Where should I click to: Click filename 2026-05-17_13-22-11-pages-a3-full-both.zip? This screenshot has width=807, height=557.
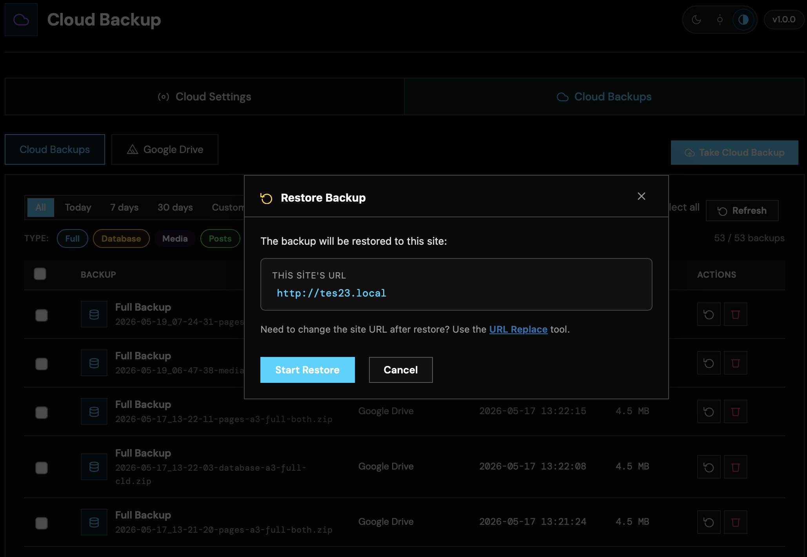click(x=224, y=419)
